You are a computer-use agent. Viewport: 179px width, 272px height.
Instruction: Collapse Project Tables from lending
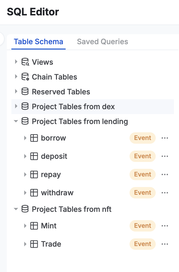coord(16,121)
